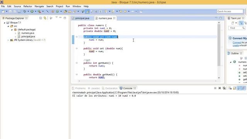Switch to the Javadoc tab
This screenshot has width=247, height=139.
pyautogui.click(x=94, y=88)
